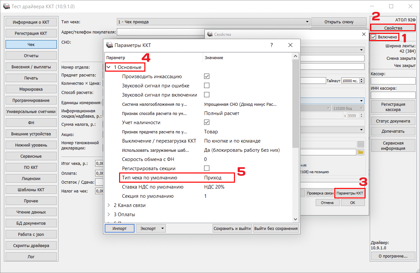Check Регистрировать секции option
Screen dimensions: 420x273
pyautogui.click(x=207, y=169)
